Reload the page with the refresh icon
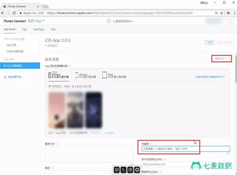This screenshot has height=175, width=237. click(14, 13)
